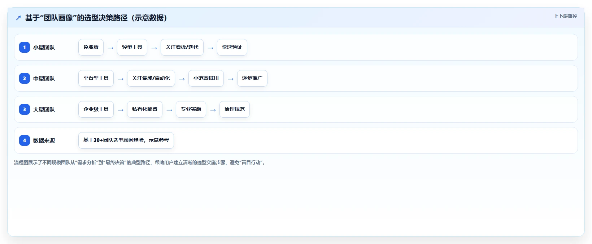The width and height of the screenshot is (592, 244).
Task: Choose the 免费版 step chip
Action: pyautogui.click(x=91, y=47)
